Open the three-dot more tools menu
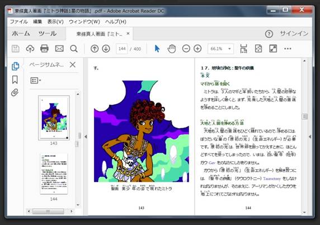 click(x=288, y=49)
